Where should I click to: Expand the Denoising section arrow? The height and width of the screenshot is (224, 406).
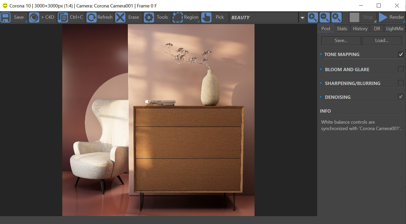(x=321, y=97)
